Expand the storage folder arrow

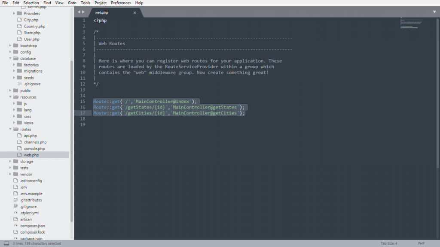(x=10, y=161)
